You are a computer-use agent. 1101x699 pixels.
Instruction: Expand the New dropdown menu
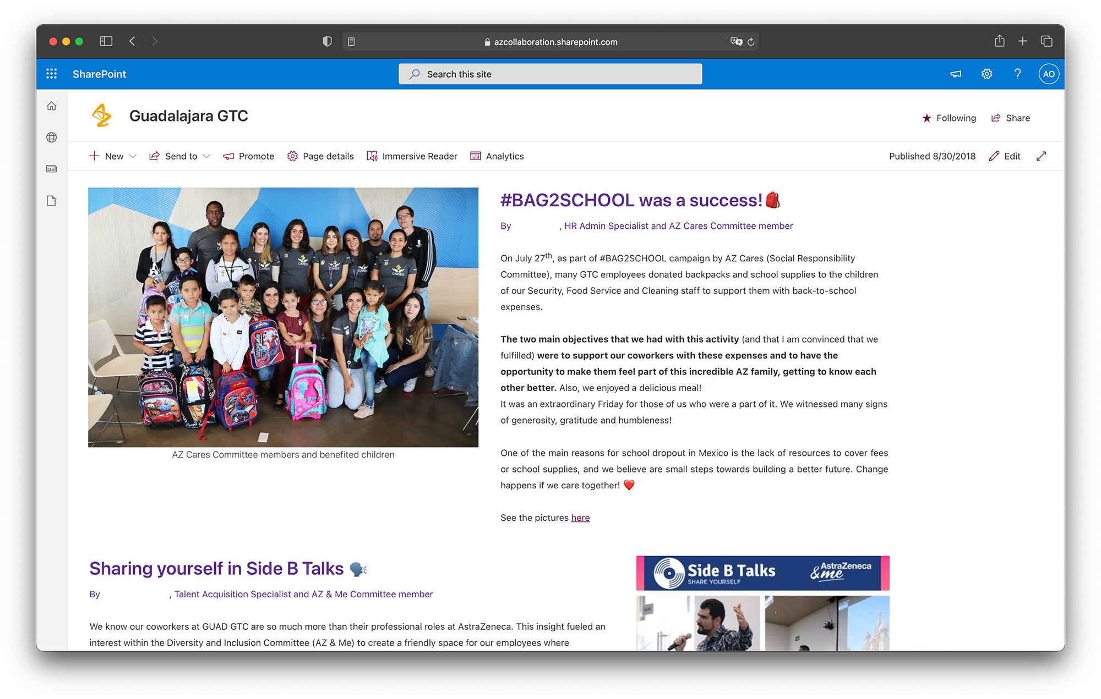point(113,156)
